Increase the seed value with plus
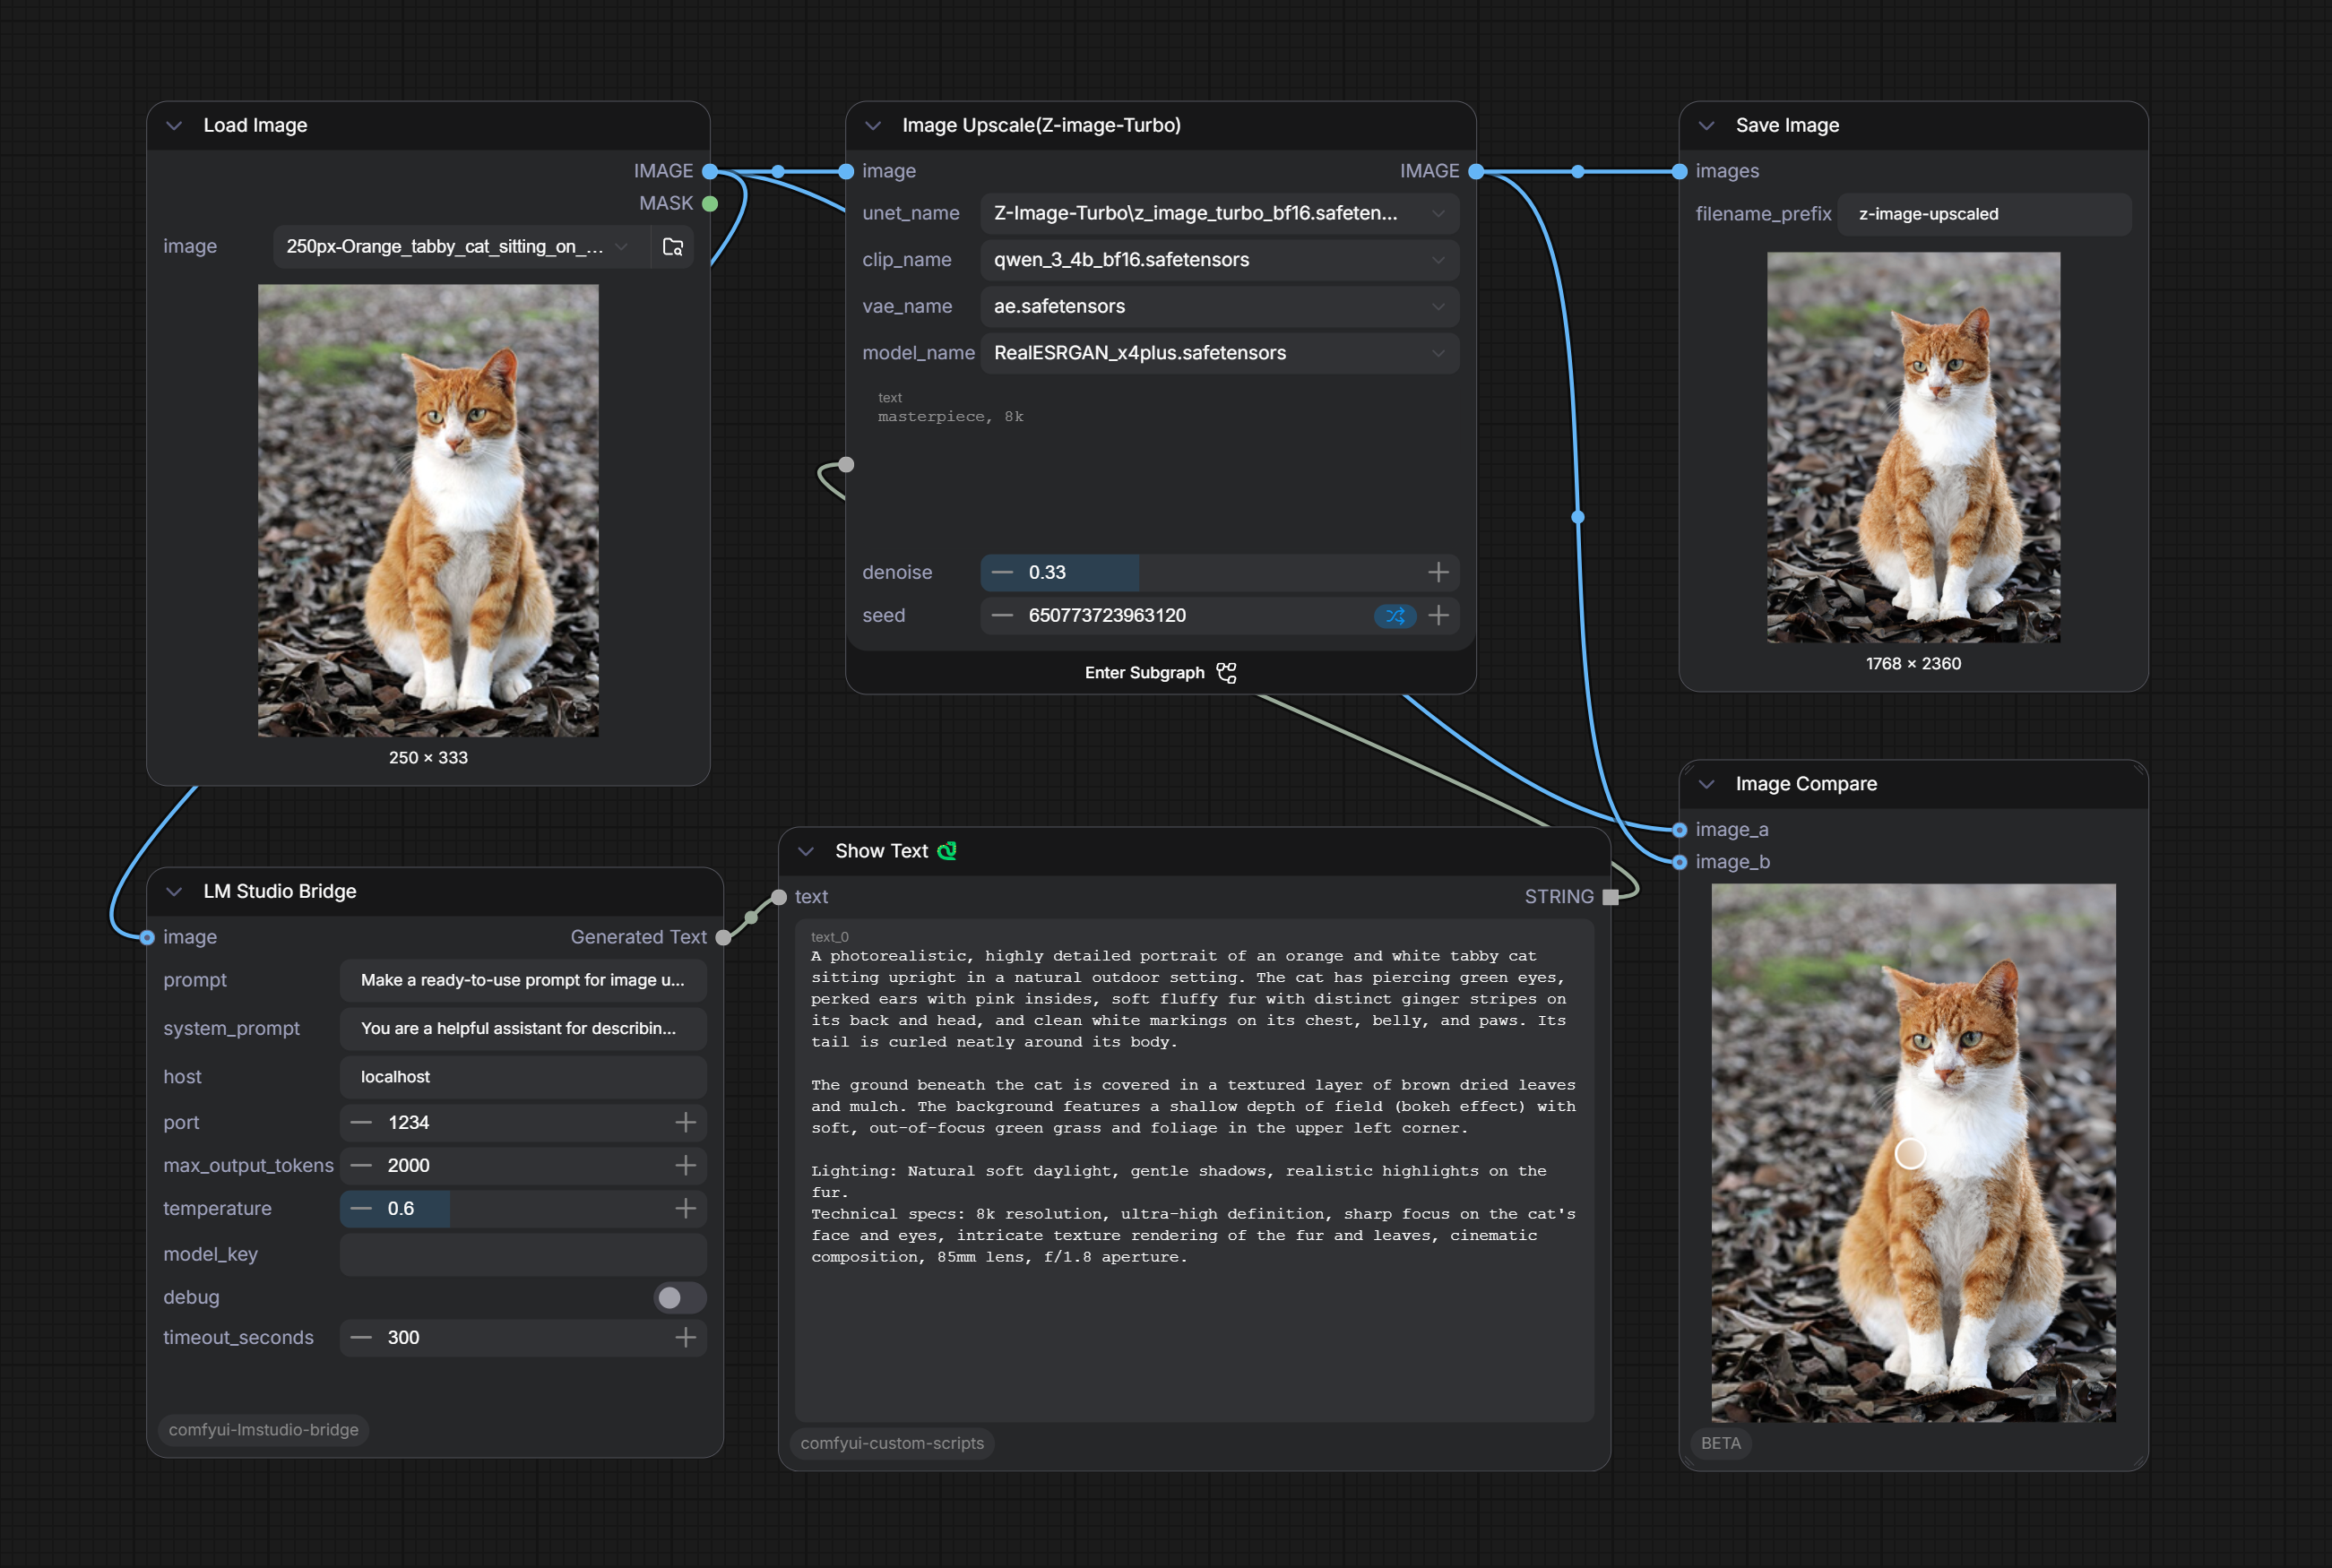 tap(1438, 615)
